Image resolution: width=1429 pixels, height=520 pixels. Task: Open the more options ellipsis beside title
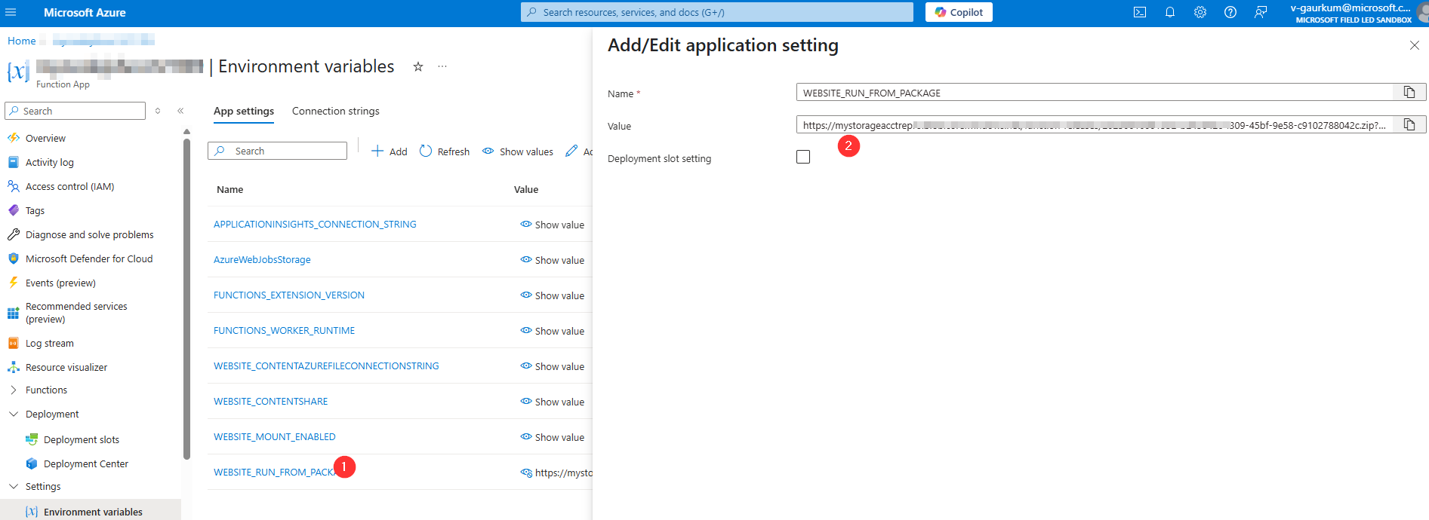pyautogui.click(x=442, y=66)
